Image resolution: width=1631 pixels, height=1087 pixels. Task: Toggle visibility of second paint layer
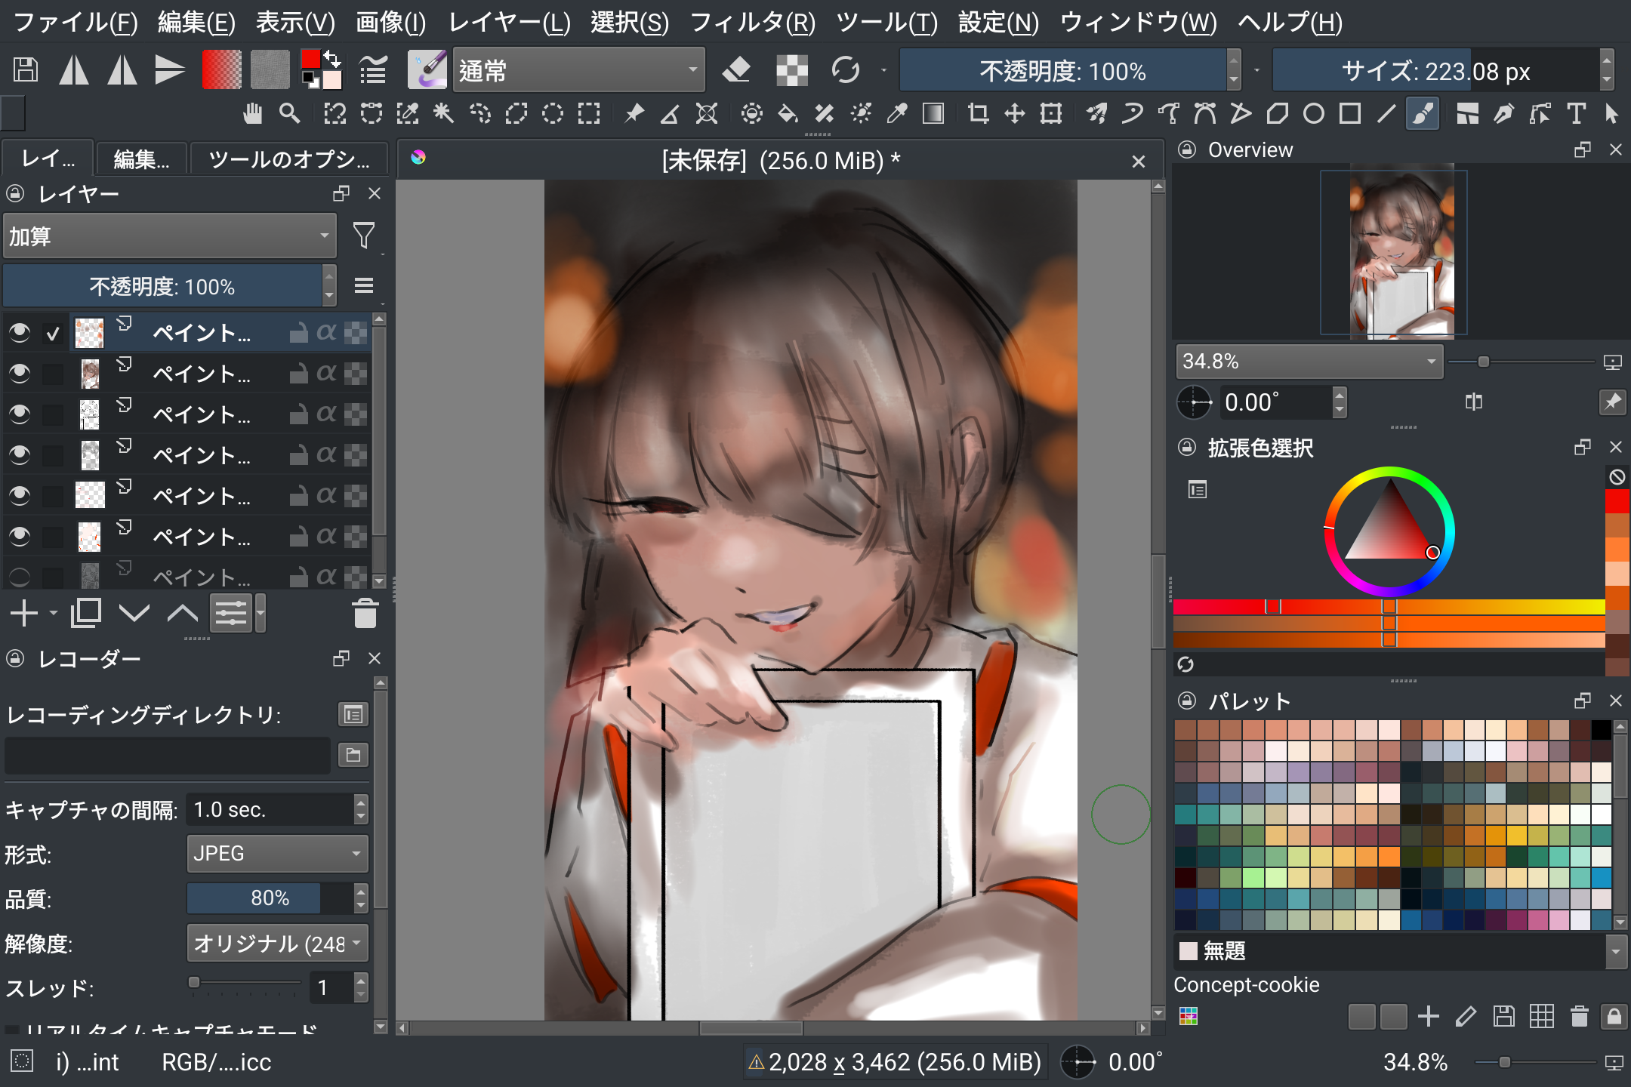(20, 374)
